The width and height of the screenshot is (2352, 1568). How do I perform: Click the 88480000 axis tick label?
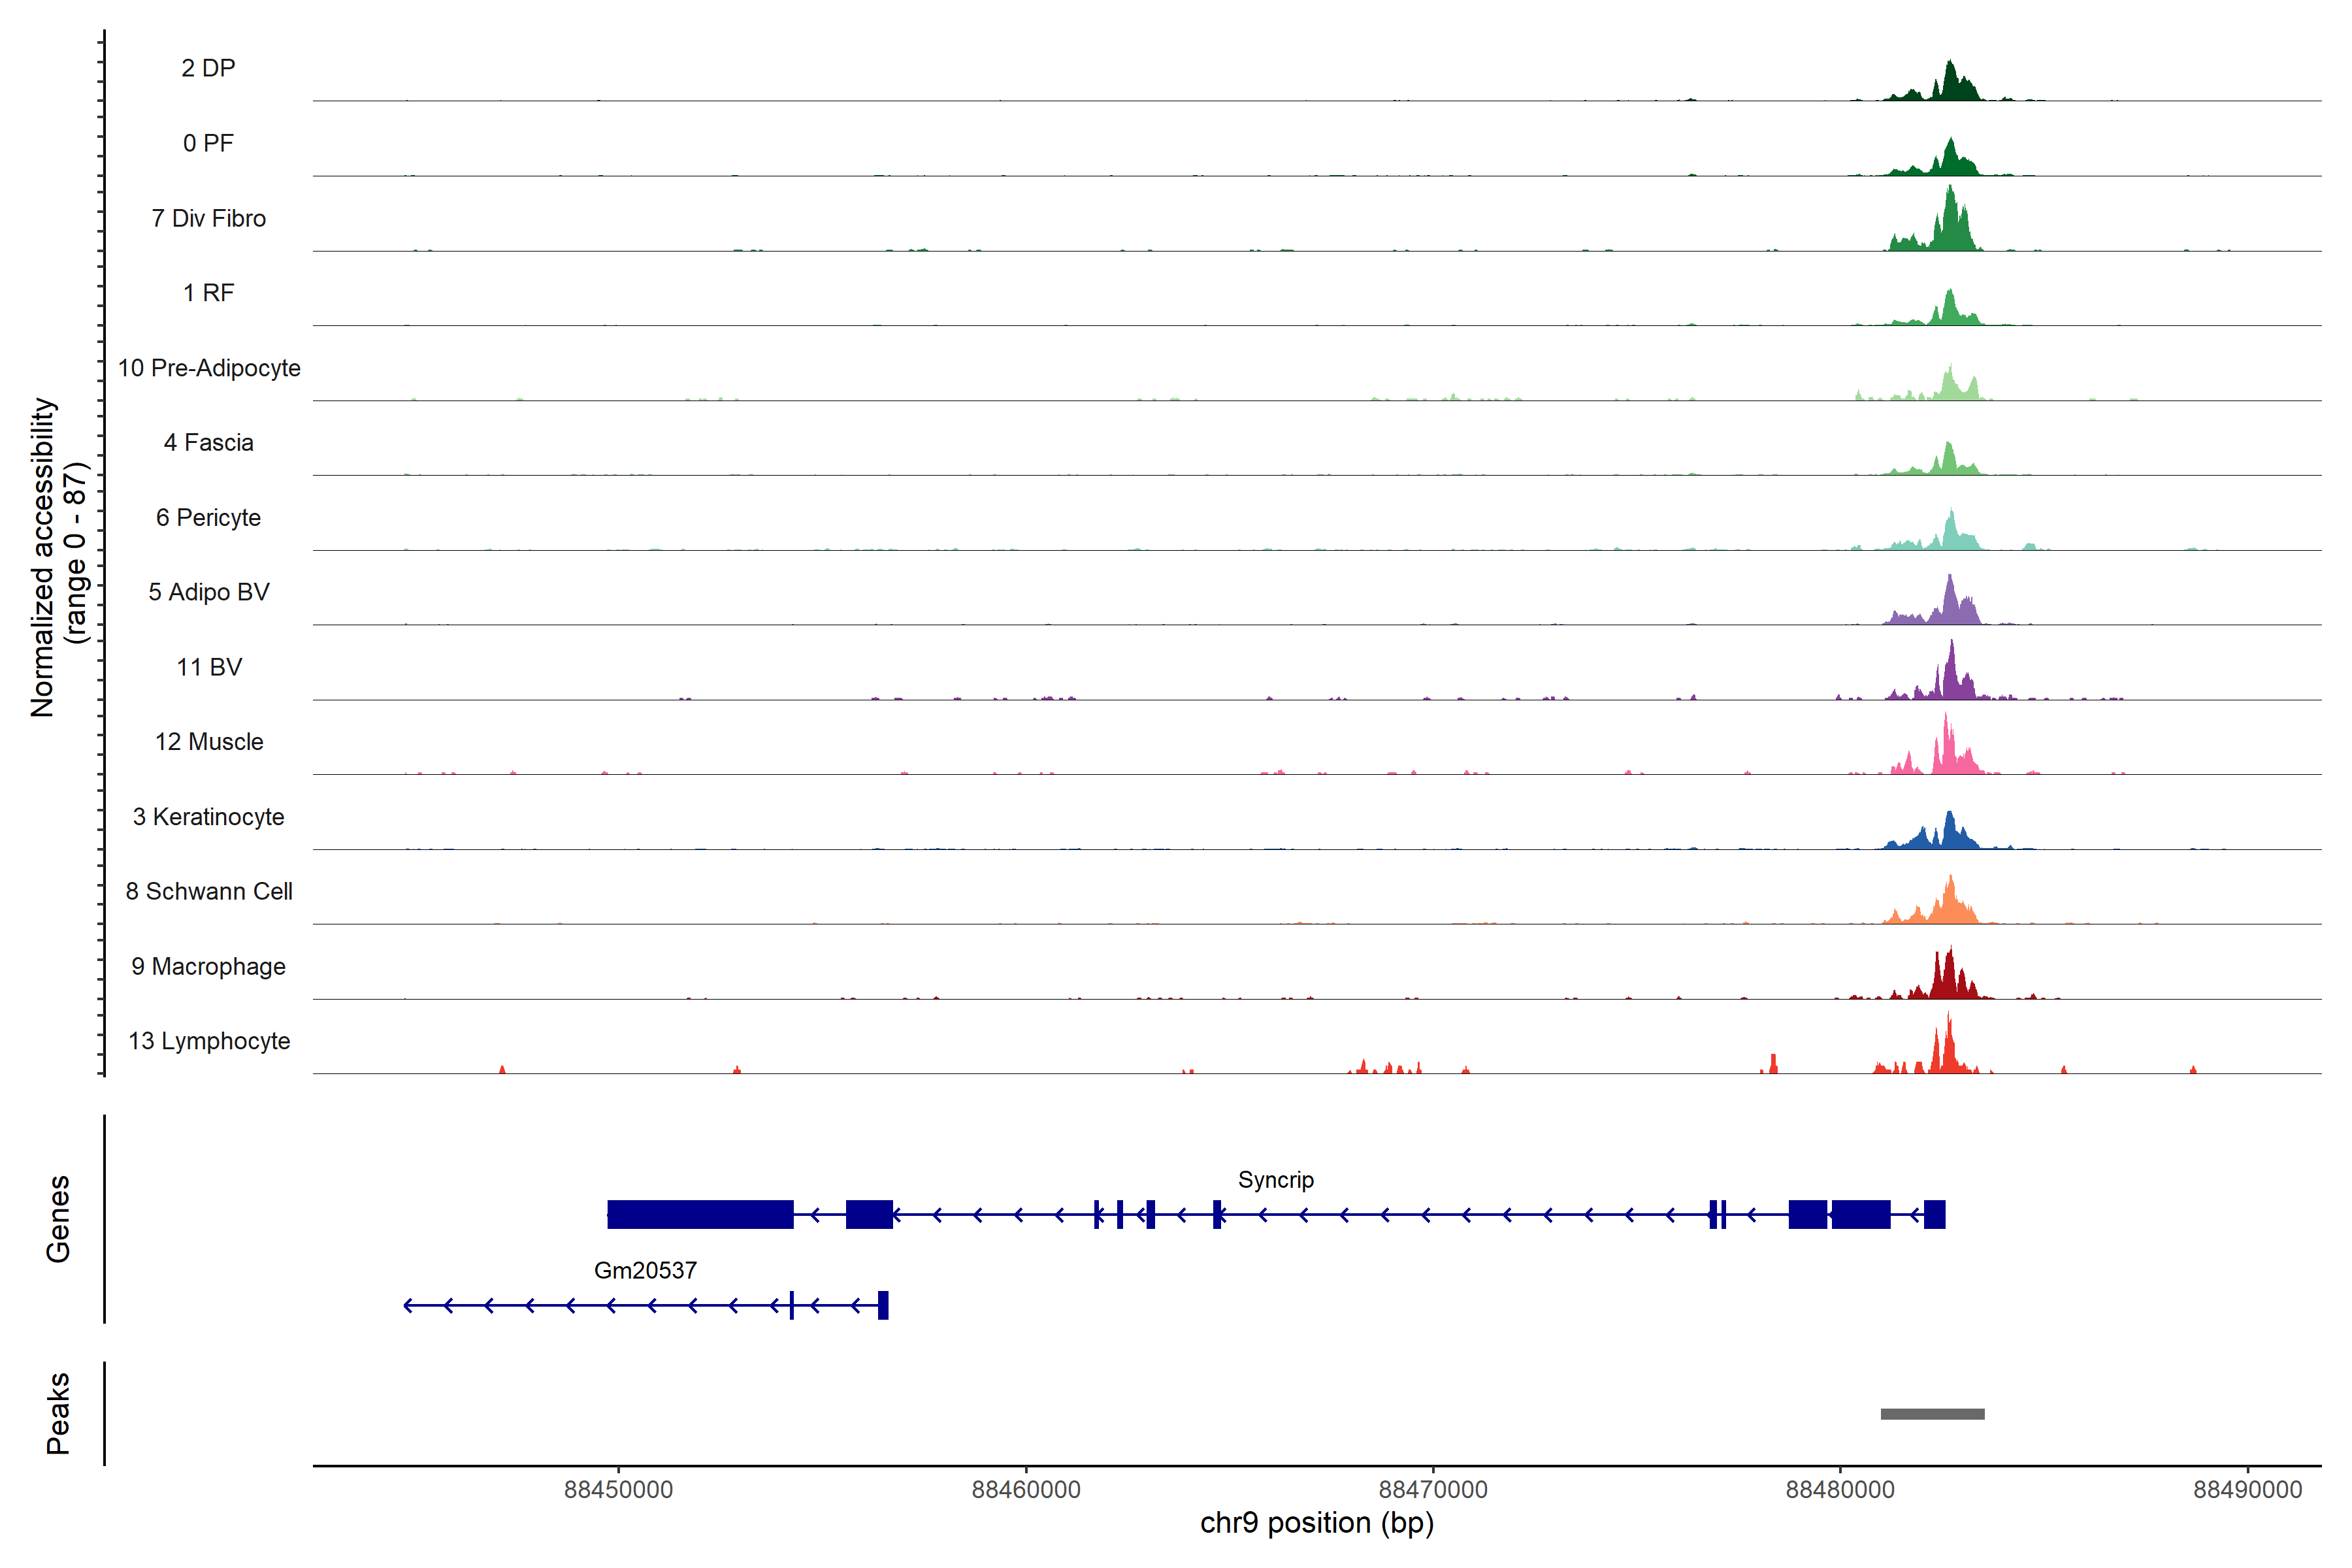pos(1840,1489)
